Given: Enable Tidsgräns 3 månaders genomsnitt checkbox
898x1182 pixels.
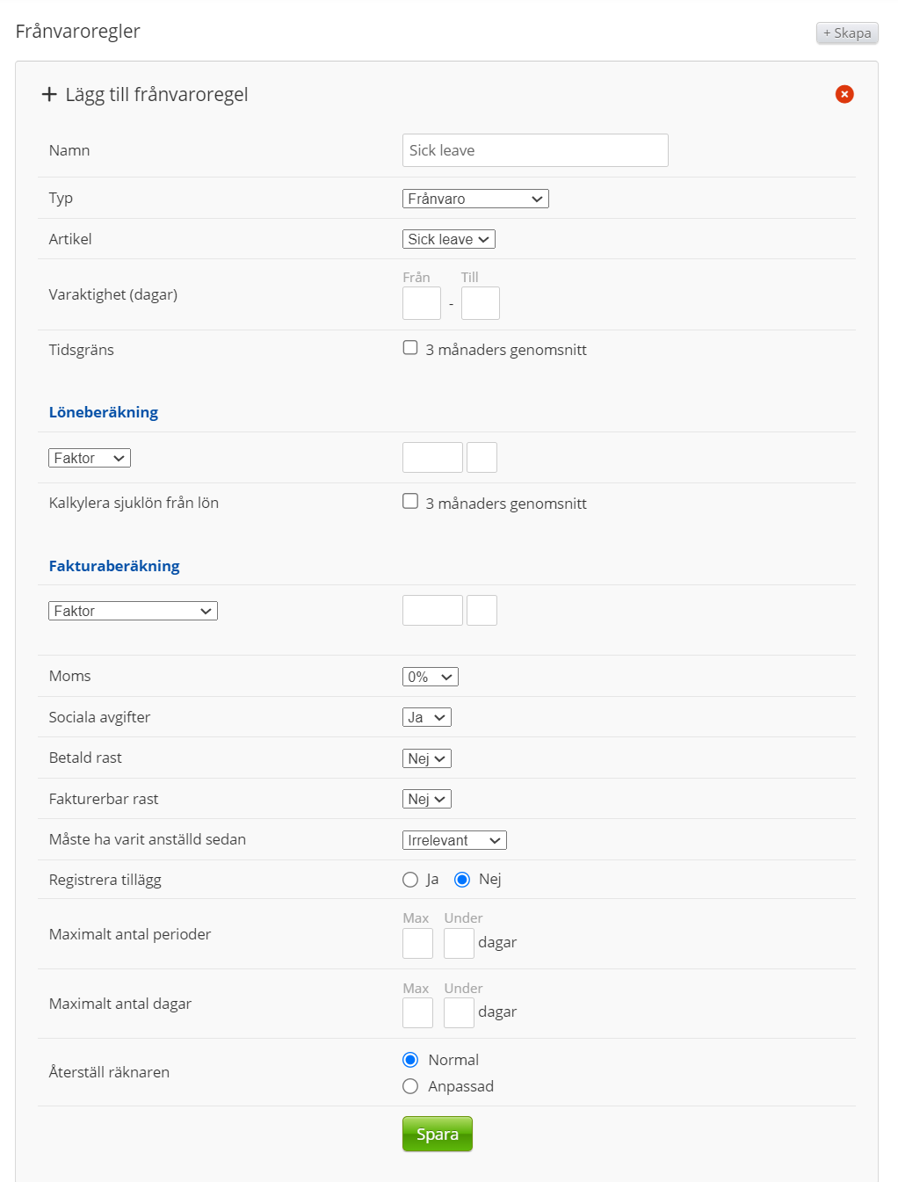Looking at the screenshot, I should click(x=410, y=348).
